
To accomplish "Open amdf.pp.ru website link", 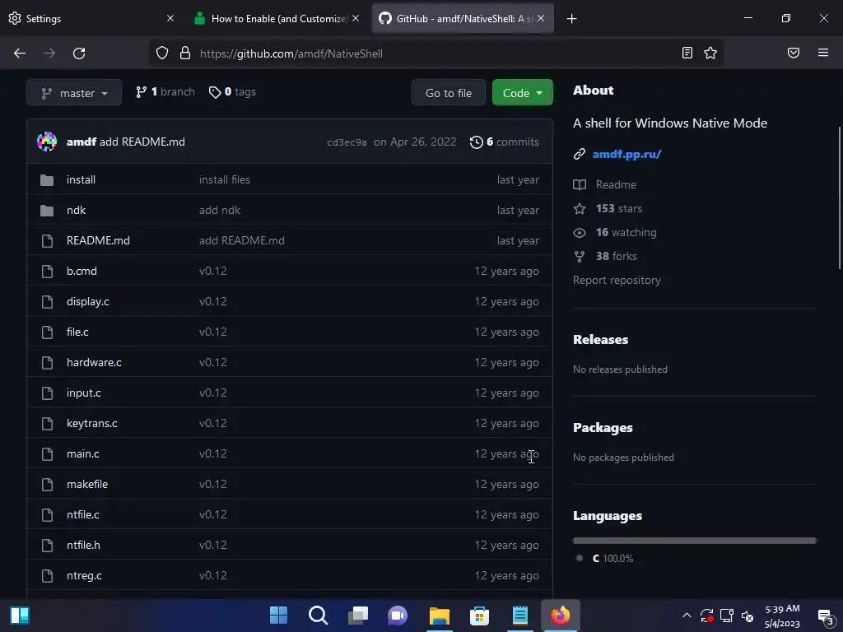I will 626,154.
